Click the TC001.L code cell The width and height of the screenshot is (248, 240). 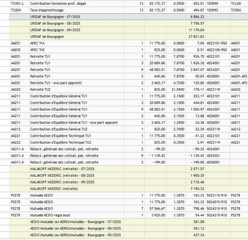pyautogui.click(x=17, y=3)
